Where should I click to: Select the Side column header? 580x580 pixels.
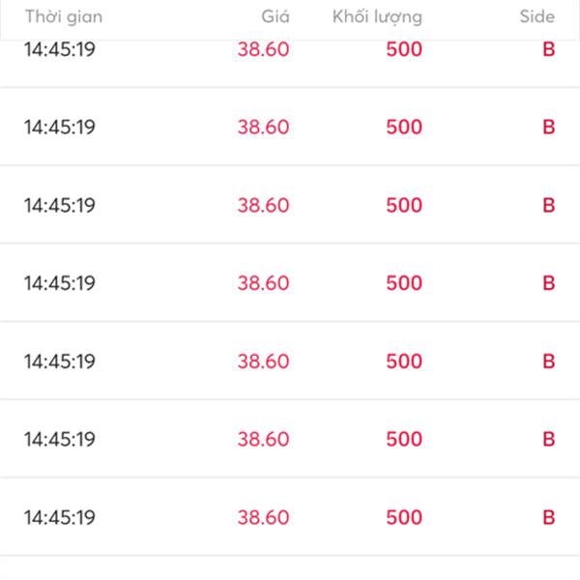click(x=536, y=16)
